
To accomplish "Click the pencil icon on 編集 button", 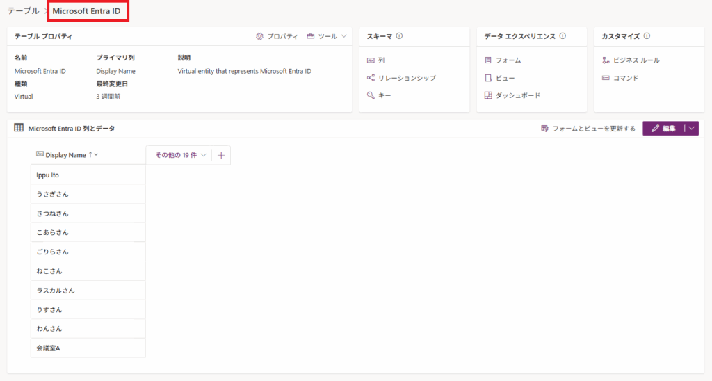I will click(655, 129).
